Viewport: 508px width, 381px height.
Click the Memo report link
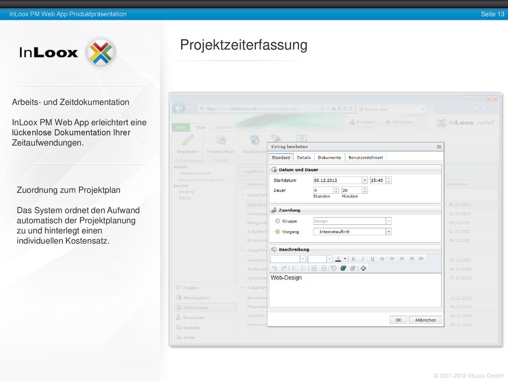[x=185, y=198]
